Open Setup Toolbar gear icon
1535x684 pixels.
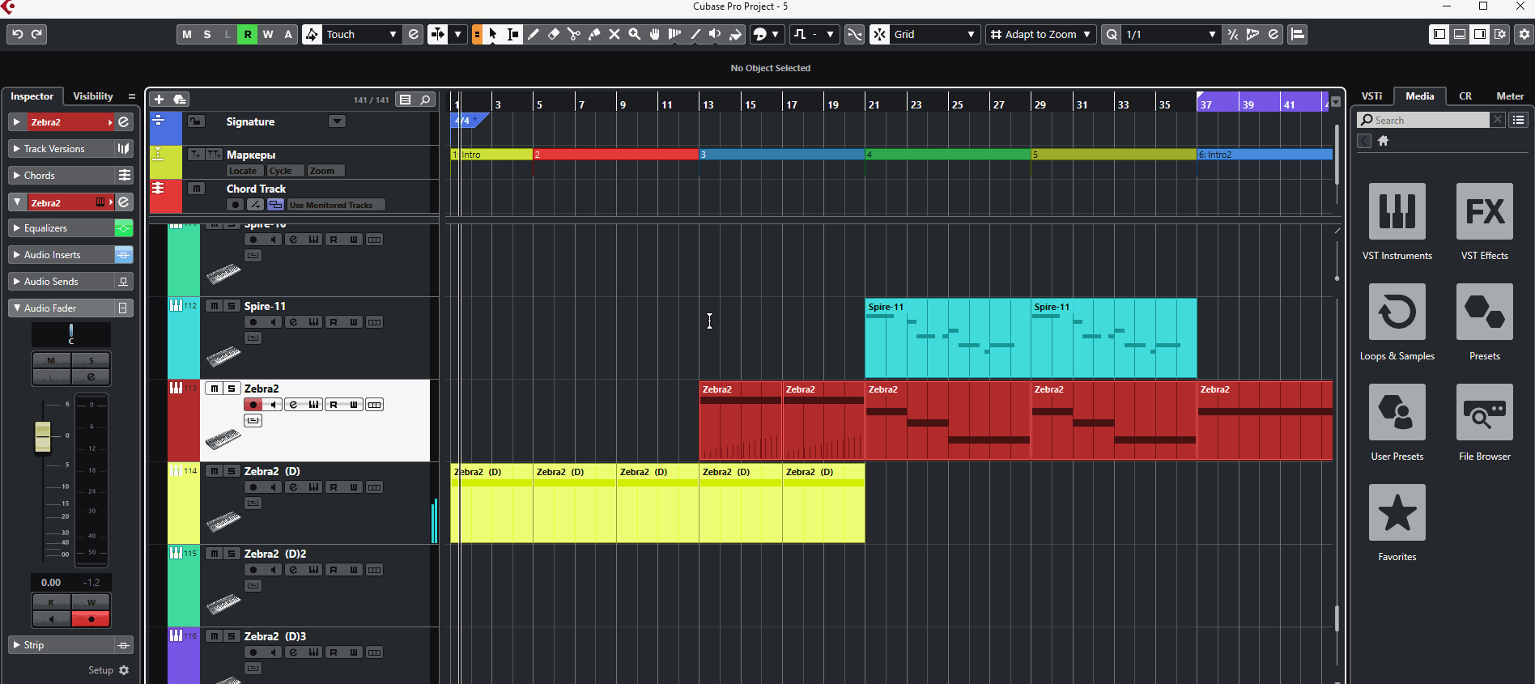1524,34
